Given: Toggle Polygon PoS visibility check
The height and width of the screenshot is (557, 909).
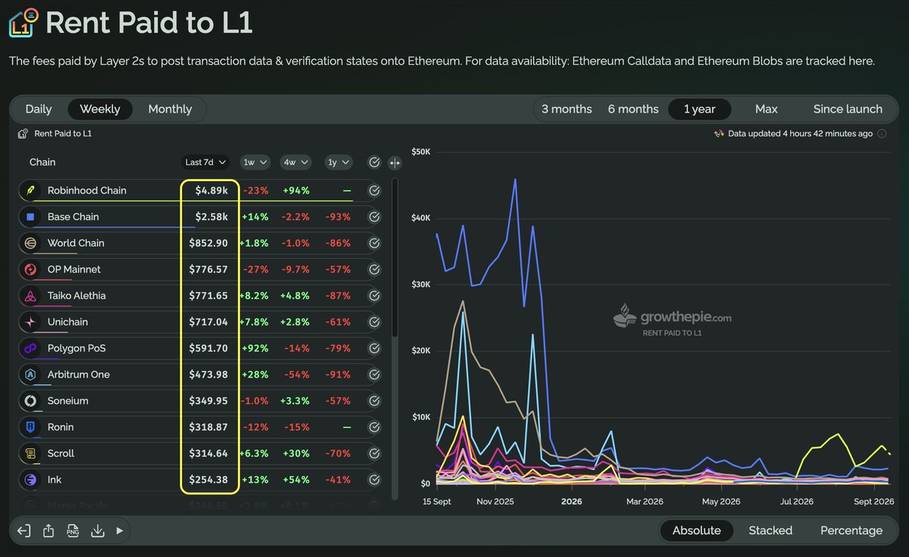Looking at the screenshot, I should pyautogui.click(x=374, y=349).
